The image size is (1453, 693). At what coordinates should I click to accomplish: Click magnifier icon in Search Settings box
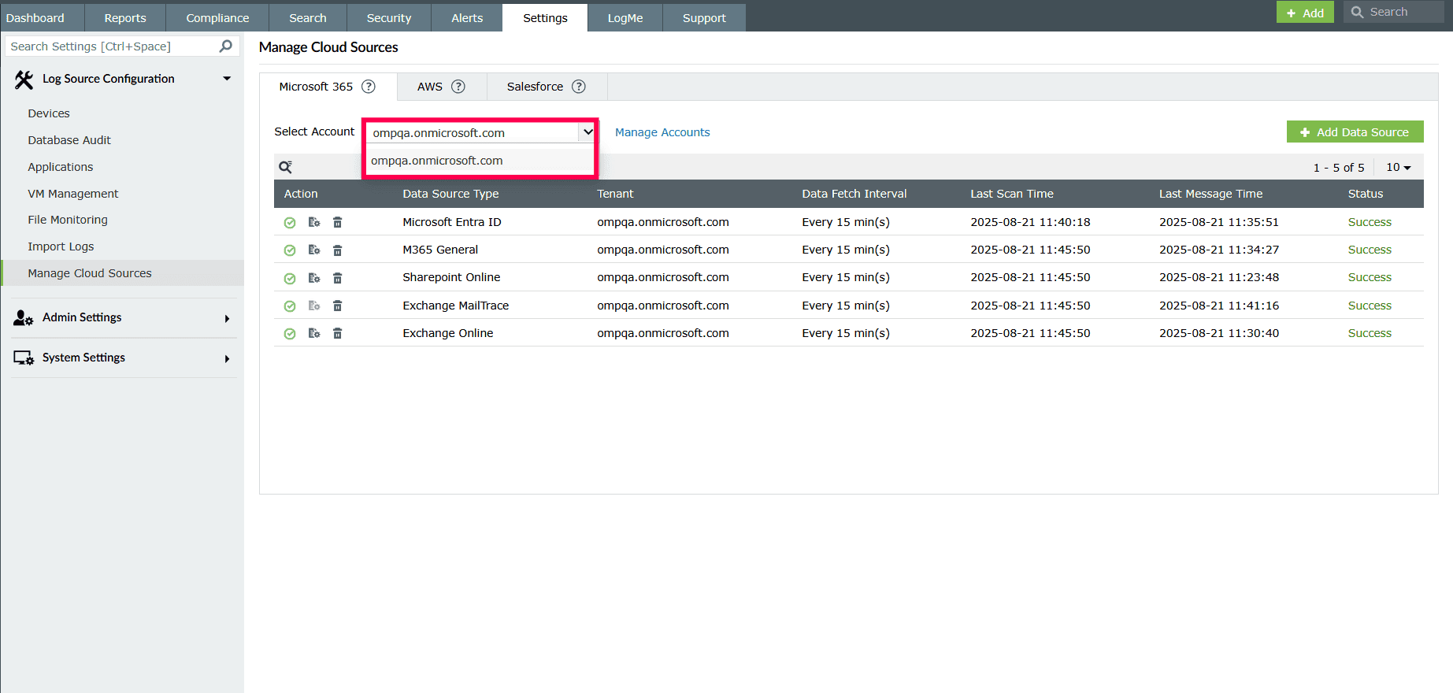[x=226, y=46]
